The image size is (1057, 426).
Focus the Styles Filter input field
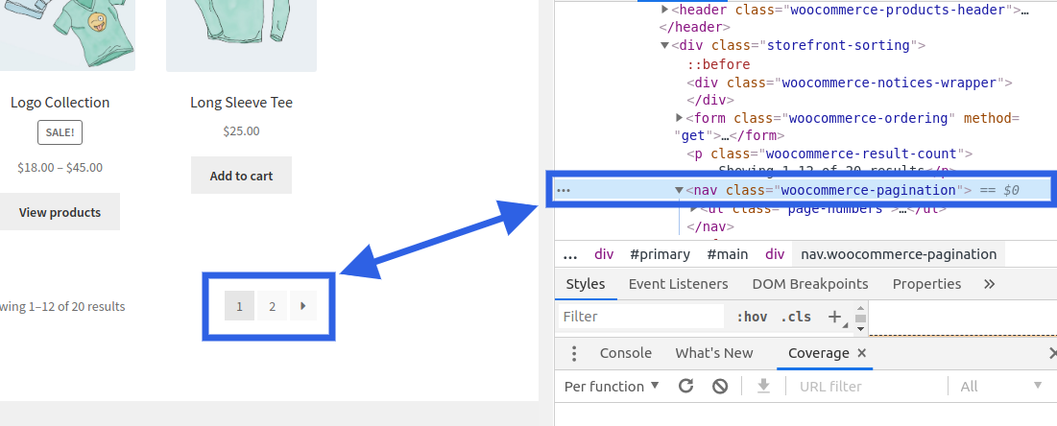point(639,317)
